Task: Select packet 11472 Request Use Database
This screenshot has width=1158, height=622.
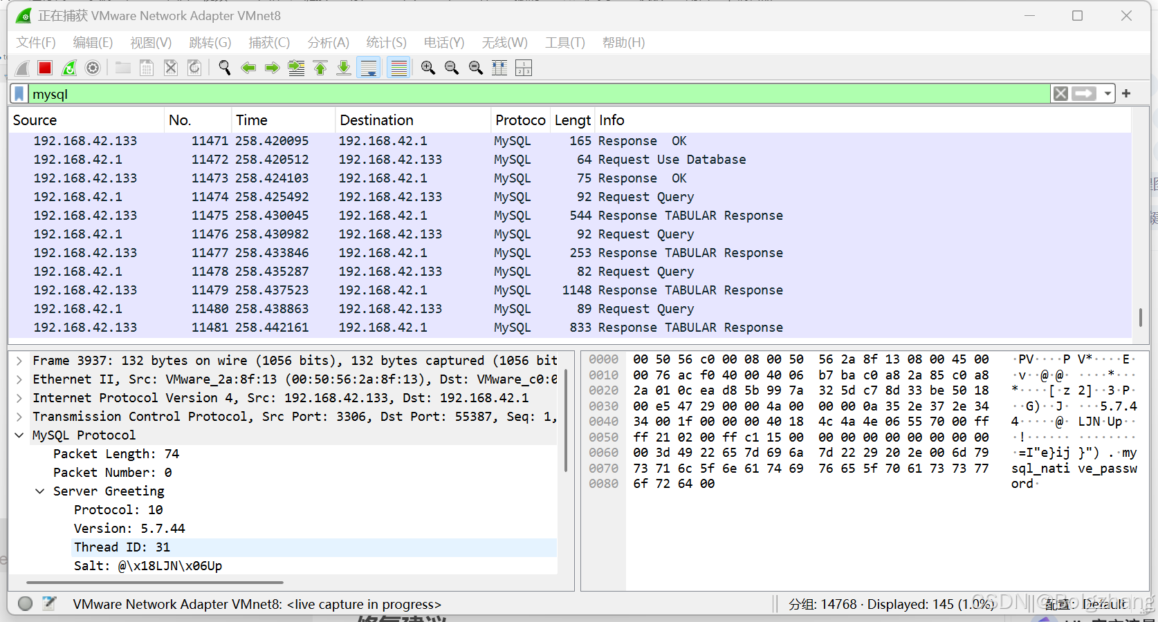Action: (570, 160)
